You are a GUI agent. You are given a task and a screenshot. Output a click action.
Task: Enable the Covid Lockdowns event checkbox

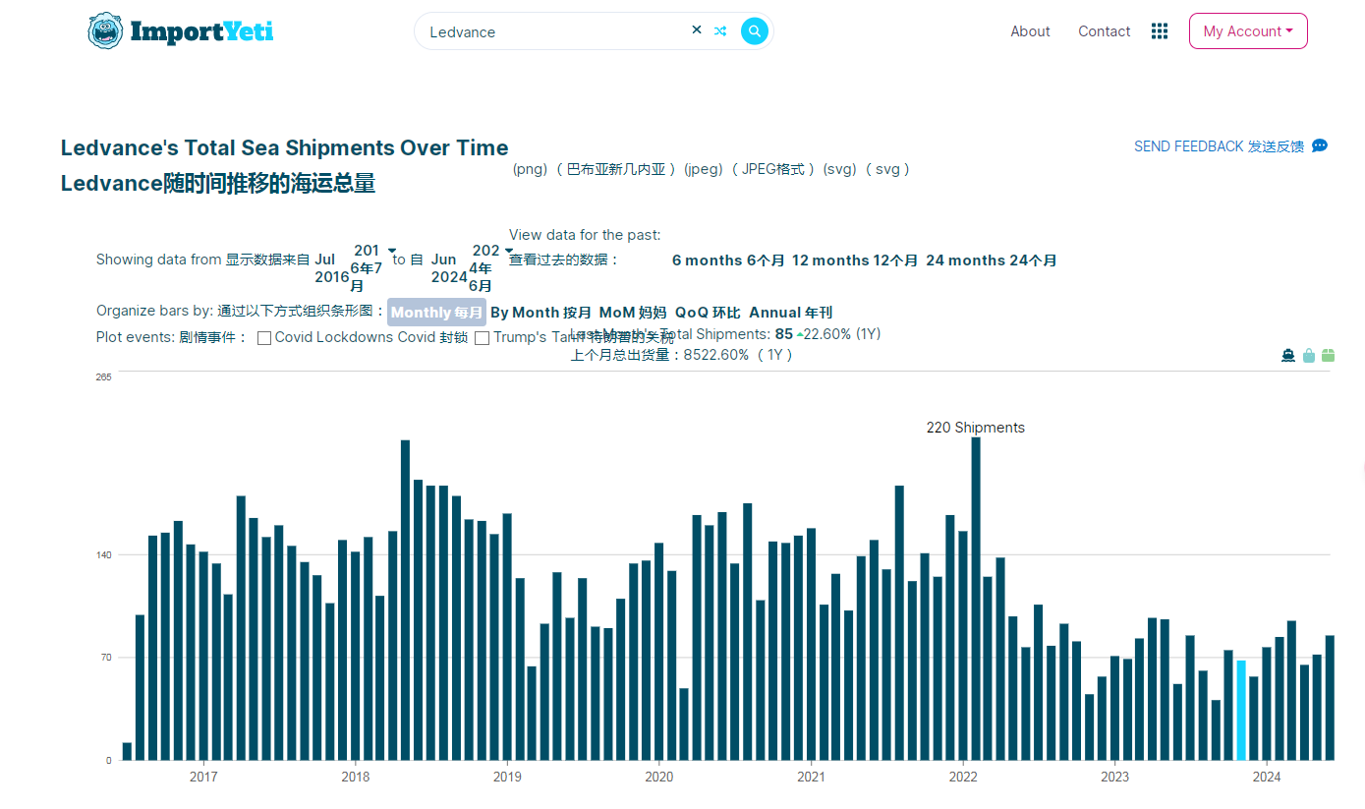263,337
